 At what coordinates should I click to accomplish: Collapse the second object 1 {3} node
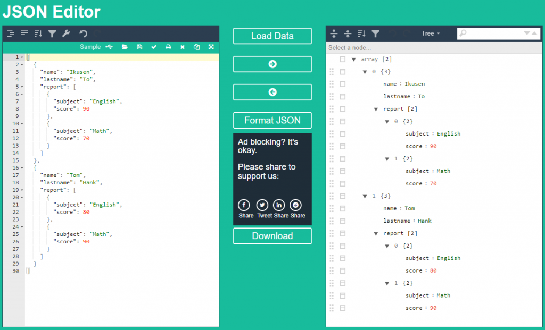pyautogui.click(x=365, y=197)
